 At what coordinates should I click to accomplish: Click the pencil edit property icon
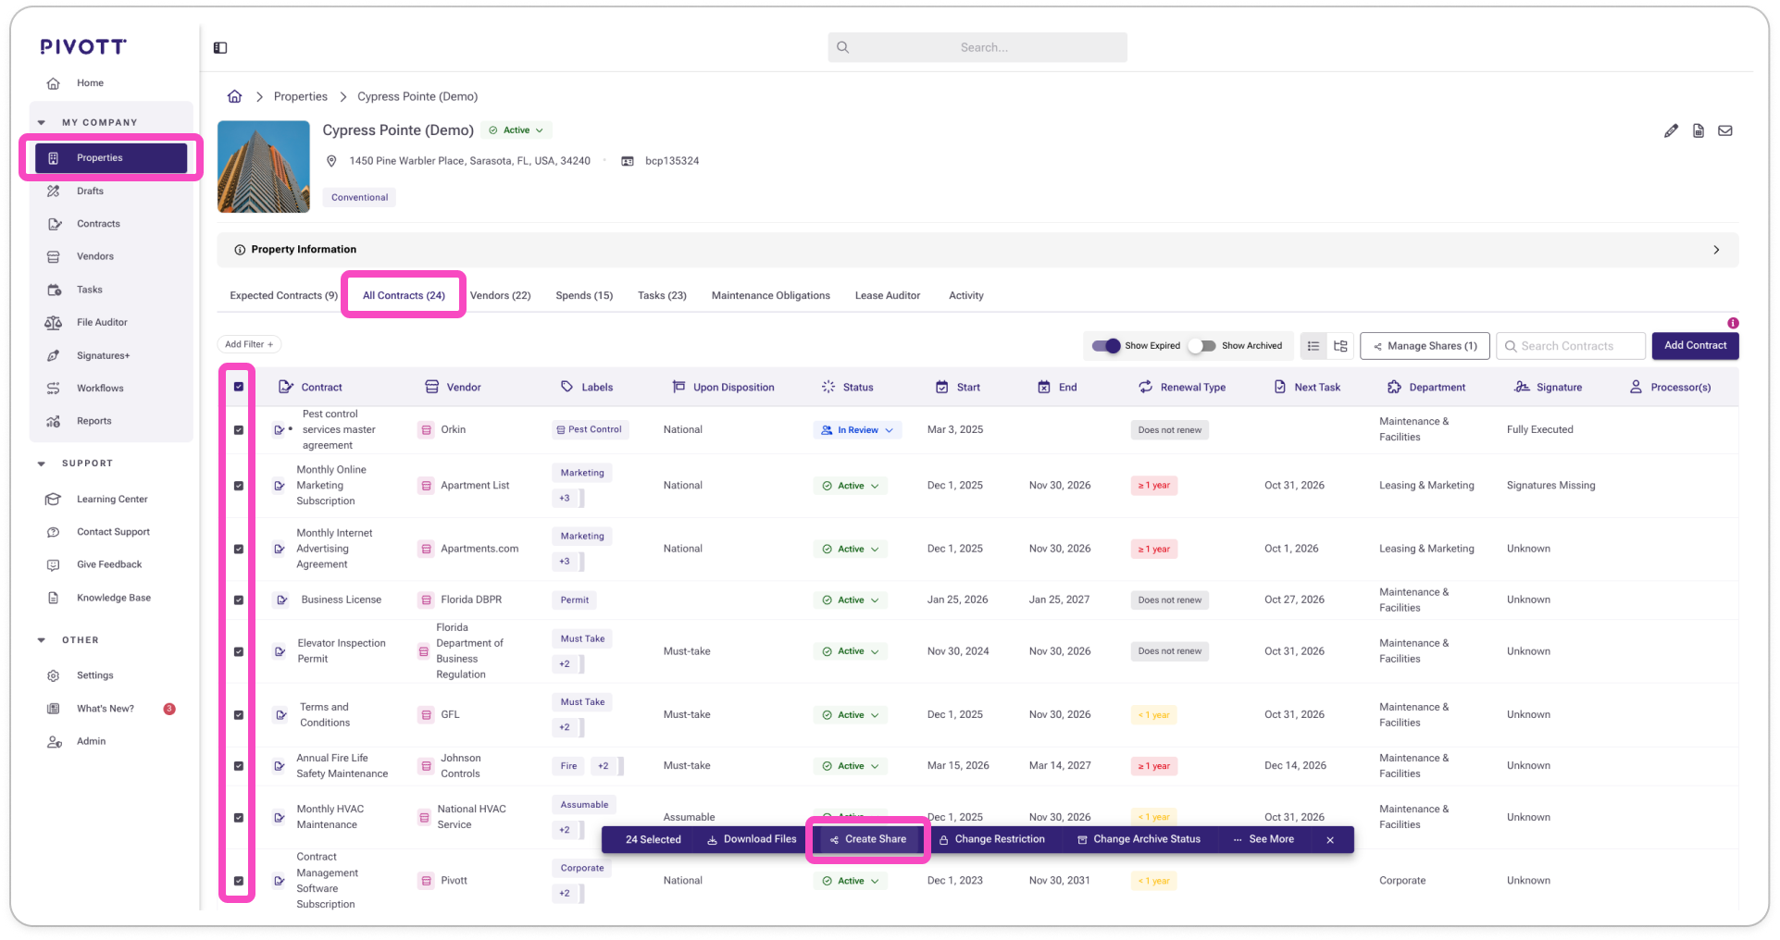(x=1671, y=131)
